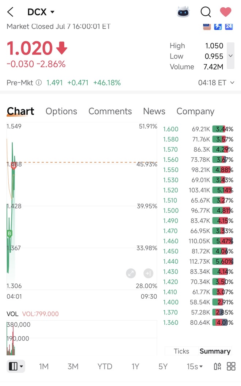Open the four-square grid layout icon

231,366
